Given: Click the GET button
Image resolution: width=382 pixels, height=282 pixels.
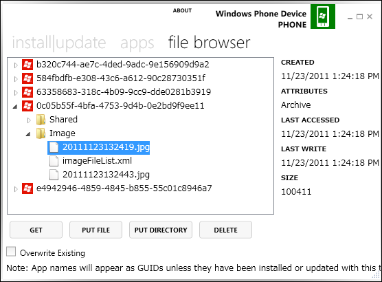Looking at the screenshot, I should (36, 230).
